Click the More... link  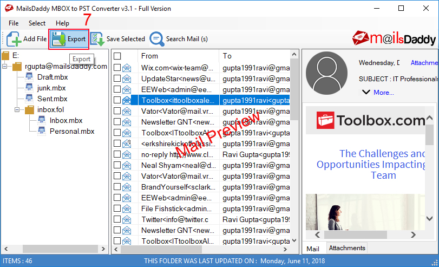(x=384, y=93)
